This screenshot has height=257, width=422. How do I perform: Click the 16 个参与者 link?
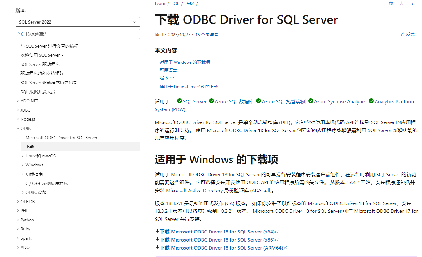(207, 34)
